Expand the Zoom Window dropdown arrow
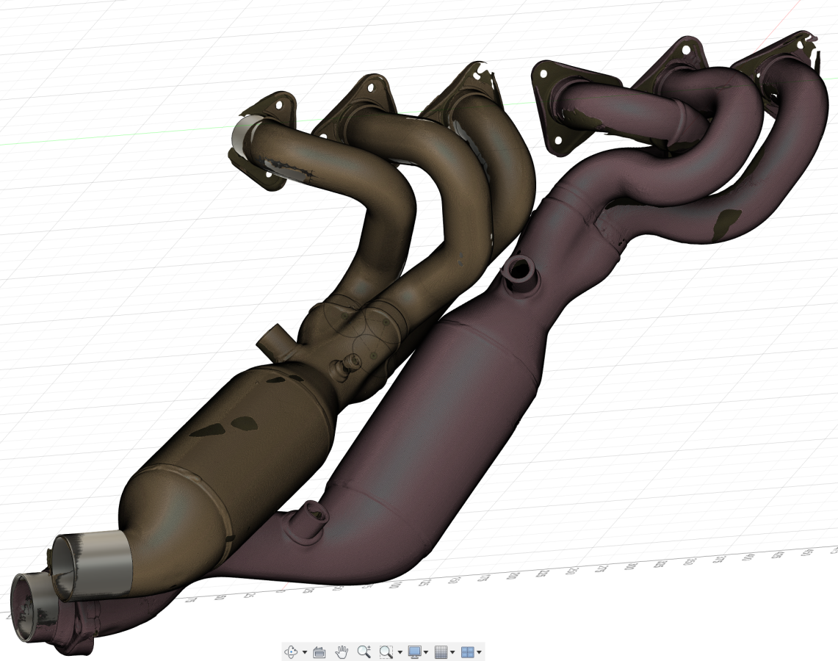Viewport: 838px width, 661px height. pos(400,652)
